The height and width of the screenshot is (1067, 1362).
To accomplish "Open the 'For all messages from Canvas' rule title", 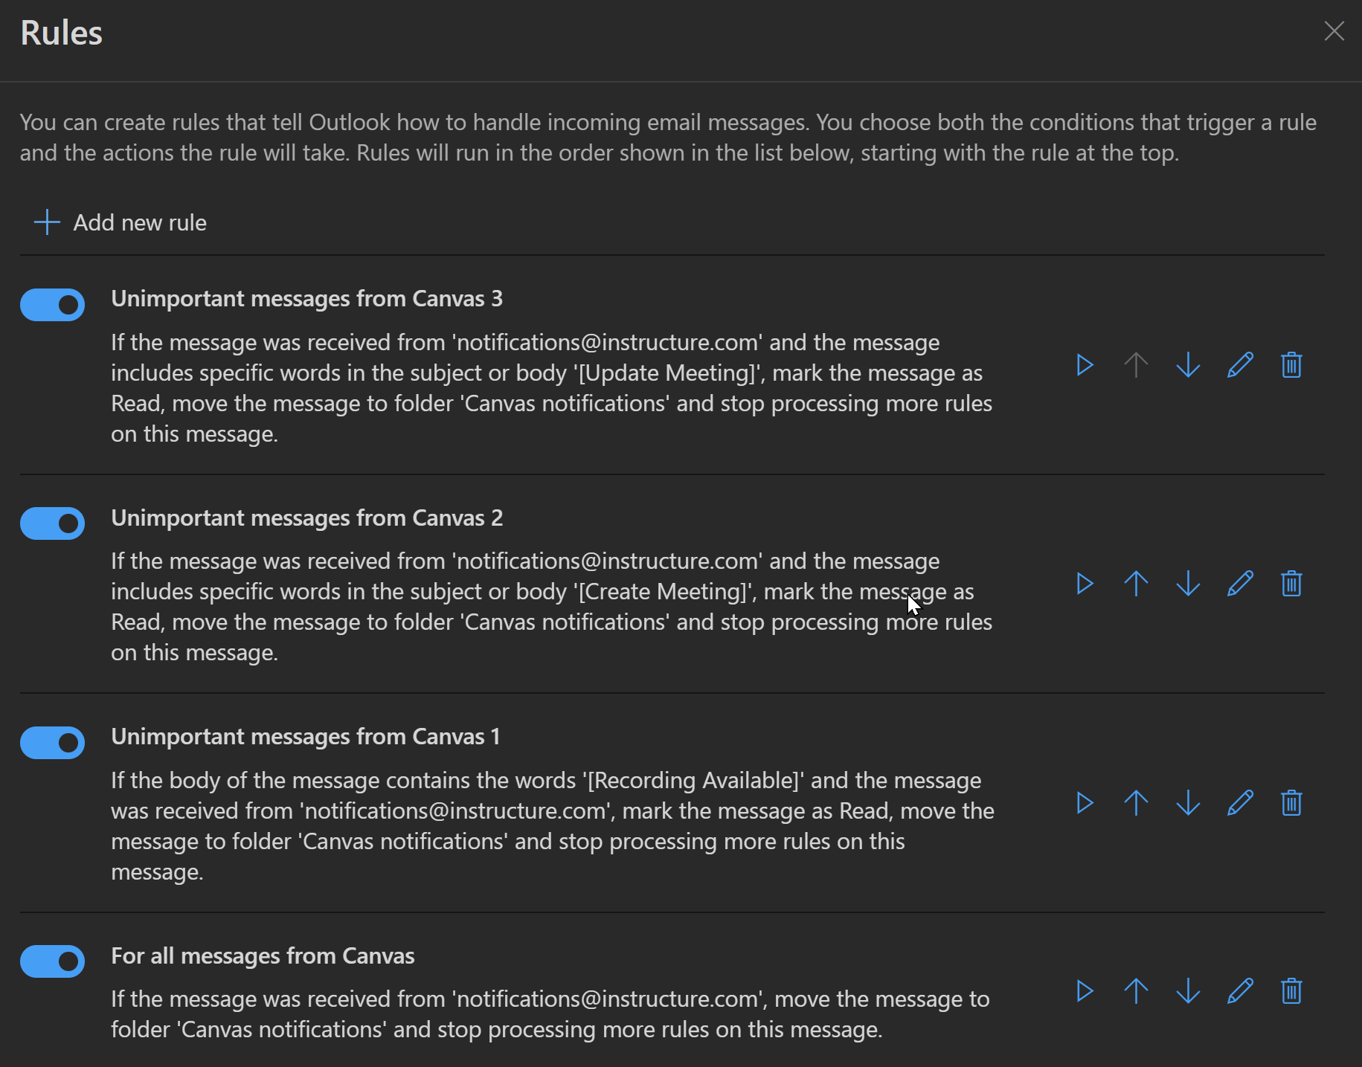I will coord(263,955).
